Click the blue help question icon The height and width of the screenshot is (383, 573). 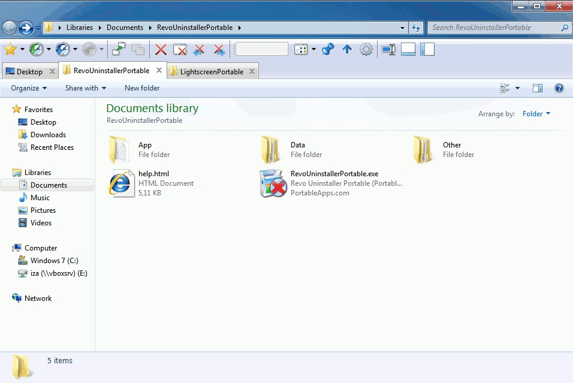click(x=559, y=88)
